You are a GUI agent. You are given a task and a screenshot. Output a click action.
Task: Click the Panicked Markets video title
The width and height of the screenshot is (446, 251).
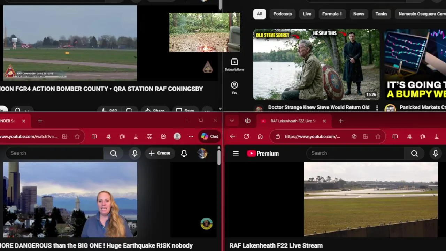click(423, 107)
